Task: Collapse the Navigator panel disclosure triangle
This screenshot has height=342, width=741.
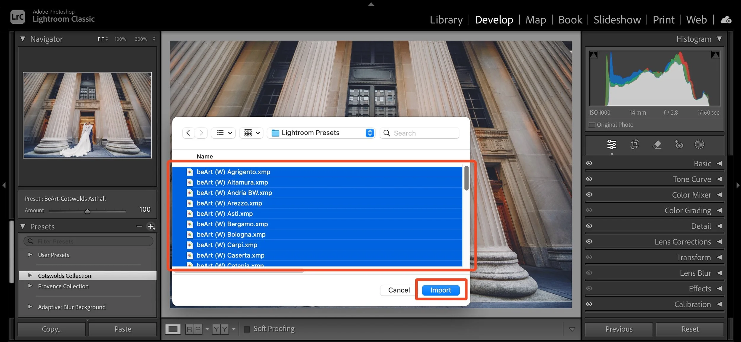Action: pos(23,39)
